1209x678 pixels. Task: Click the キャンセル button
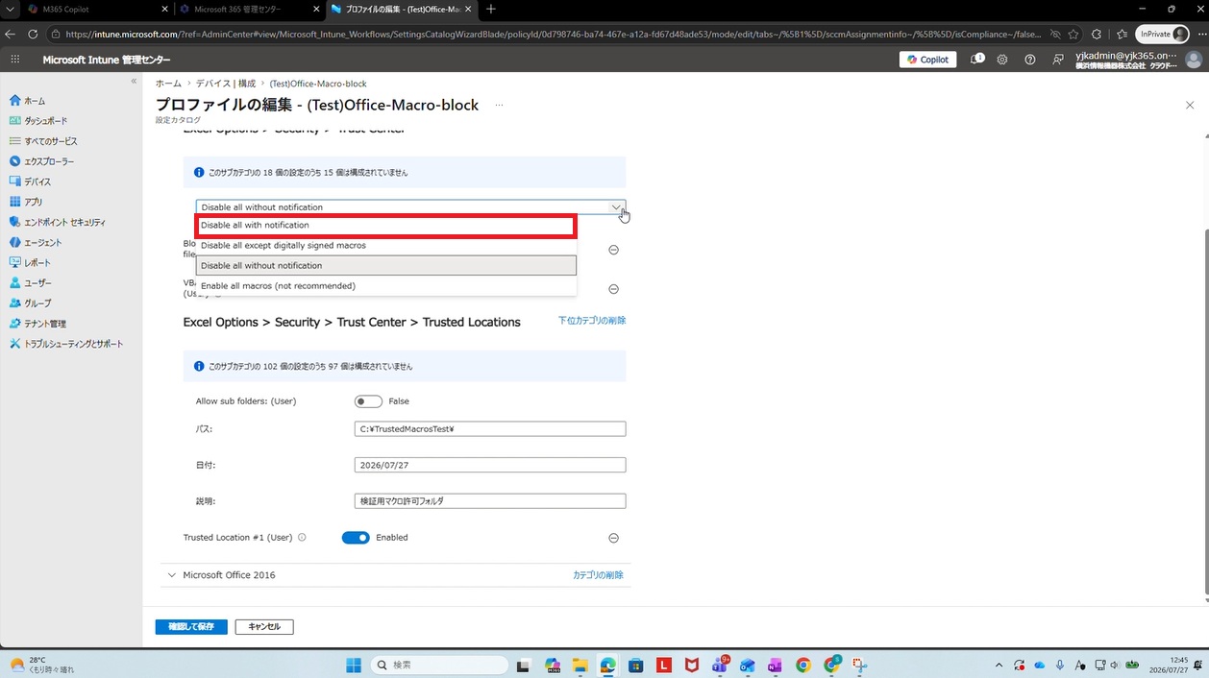[x=264, y=627]
